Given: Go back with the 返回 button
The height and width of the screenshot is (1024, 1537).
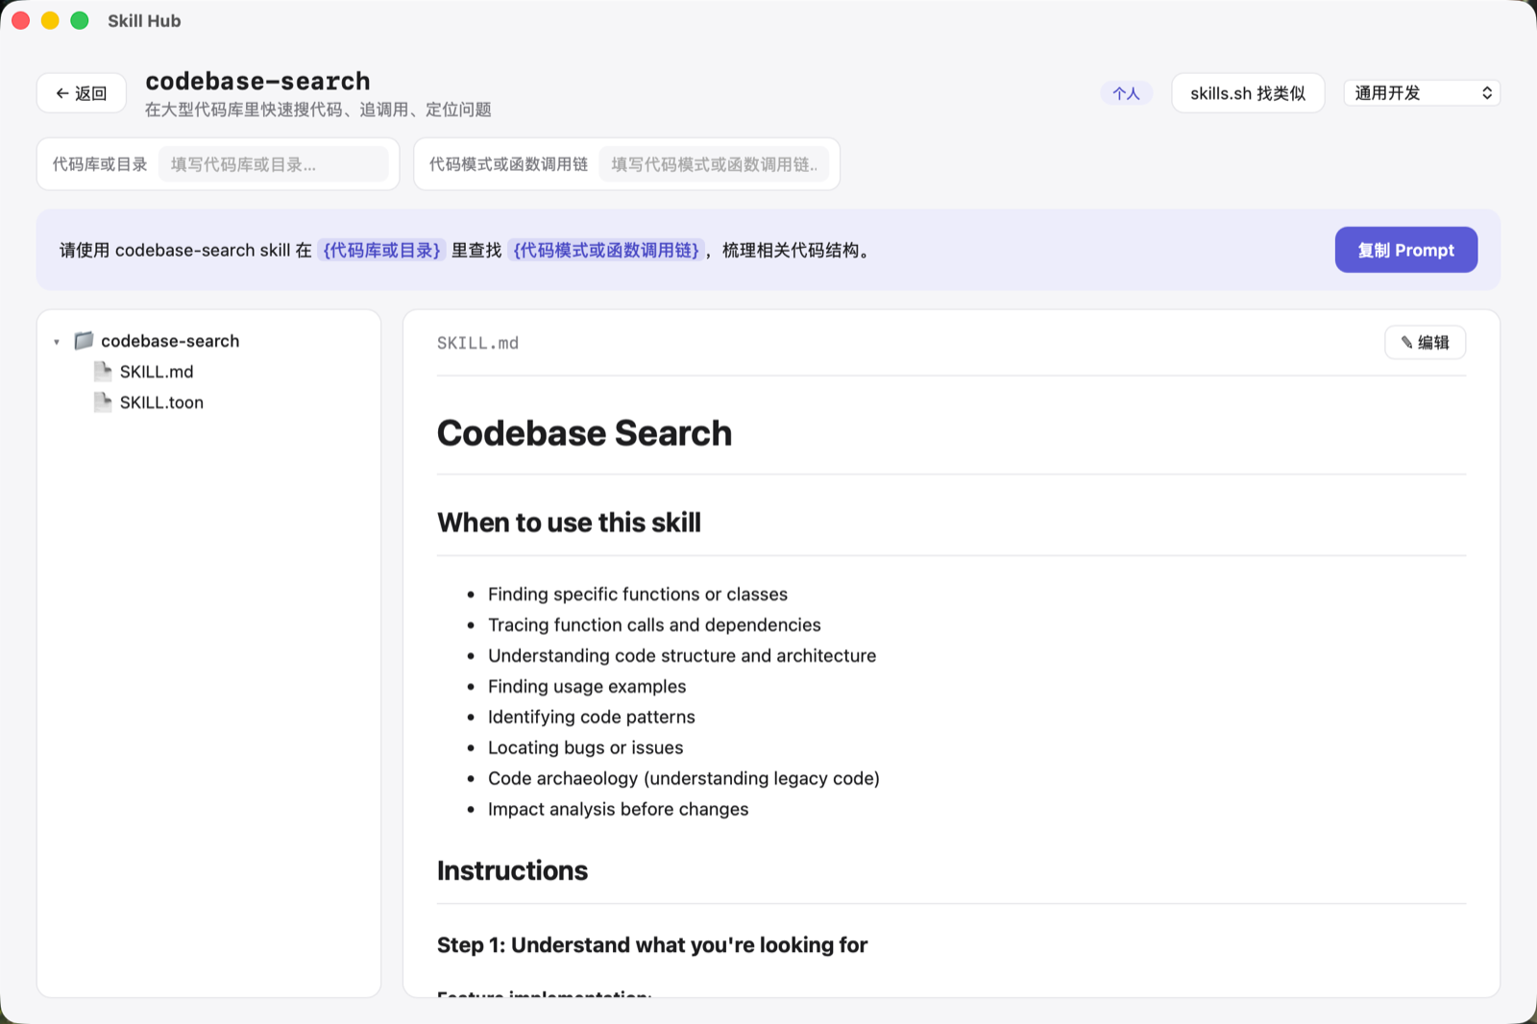Looking at the screenshot, I should [x=82, y=93].
